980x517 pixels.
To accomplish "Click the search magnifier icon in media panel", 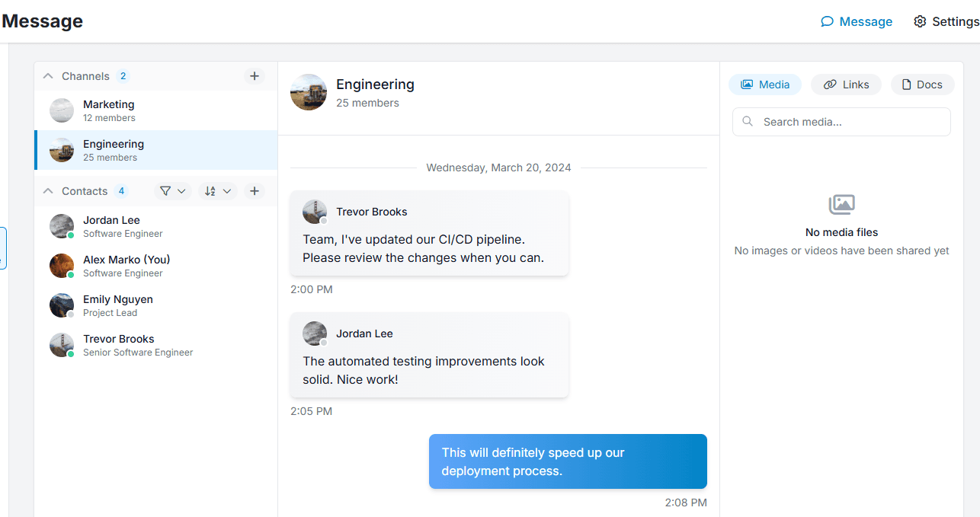I will point(748,122).
